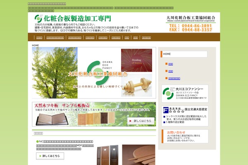This screenshot has height=165, width=248.
Task: Open the red Healing of leaves thumbnail
Action: (x=136, y=60)
